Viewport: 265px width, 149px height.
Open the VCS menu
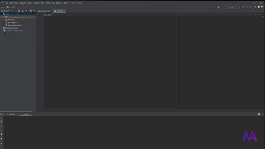pos(53,3)
